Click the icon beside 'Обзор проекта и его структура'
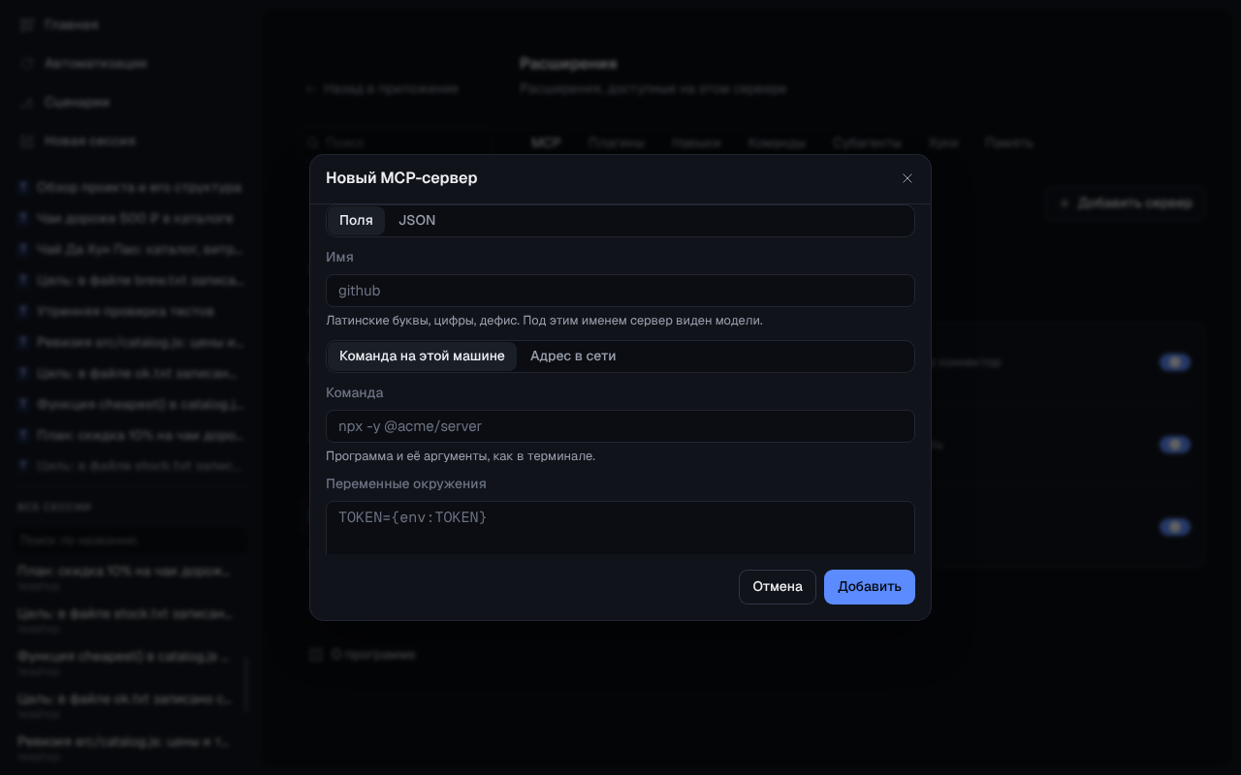The height and width of the screenshot is (775, 1241). (x=23, y=187)
